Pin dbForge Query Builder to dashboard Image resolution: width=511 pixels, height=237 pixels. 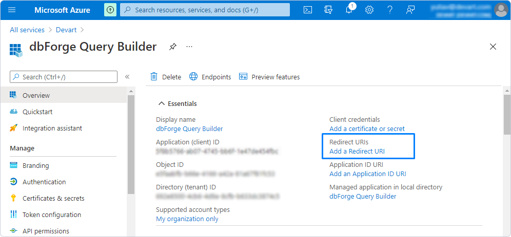pyautogui.click(x=172, y=47)
